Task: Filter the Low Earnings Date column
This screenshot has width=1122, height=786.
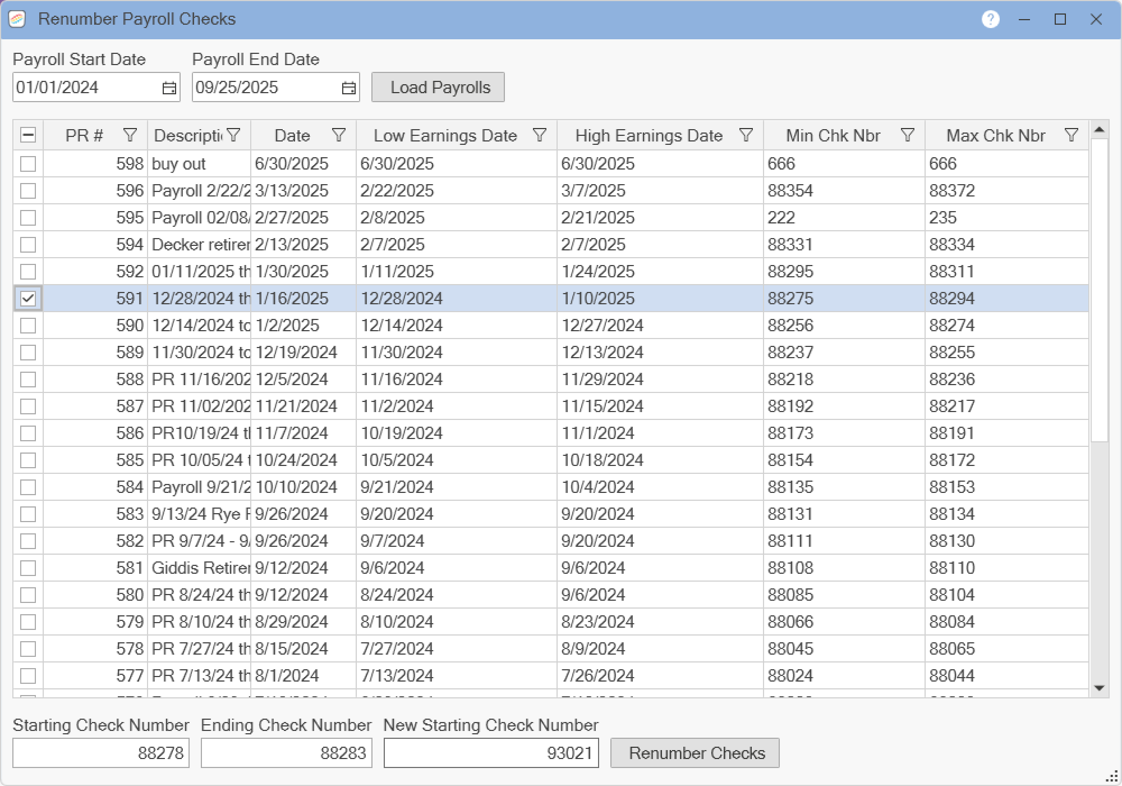Action: coord(539,135)
